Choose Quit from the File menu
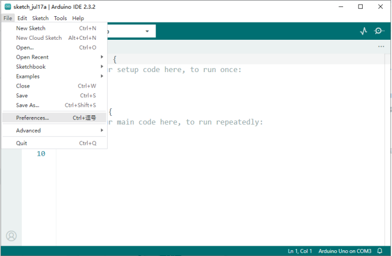This screenshot has width=392, height=256. [54, 143]
